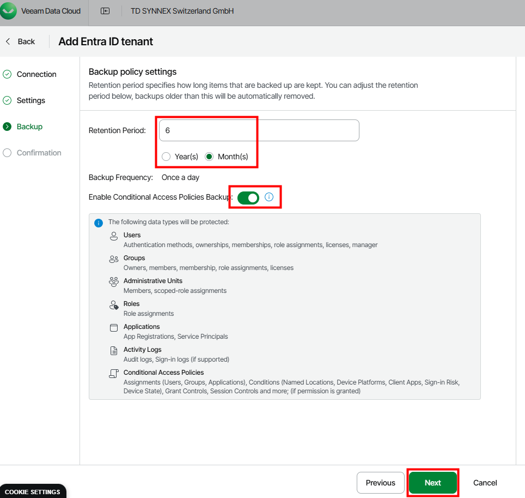Click info icon beside Conditional Access toggle

pyautogui.click(x=269, y=197)
